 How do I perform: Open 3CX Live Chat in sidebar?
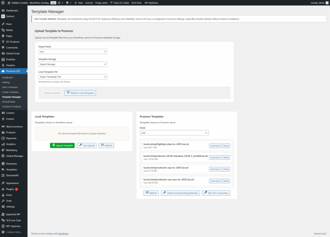coord(14,220)
